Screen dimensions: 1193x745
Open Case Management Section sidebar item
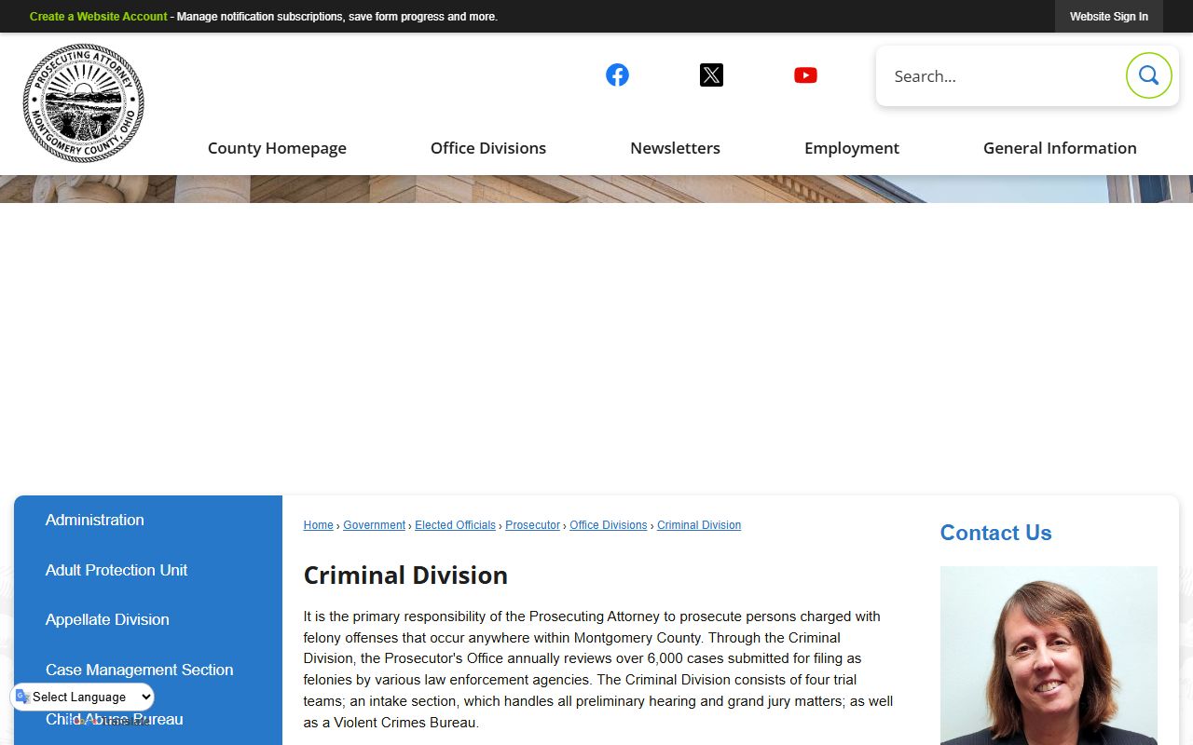[148, 670]
